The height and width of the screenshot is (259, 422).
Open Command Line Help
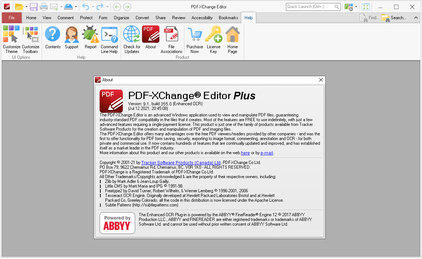(109, 39)
